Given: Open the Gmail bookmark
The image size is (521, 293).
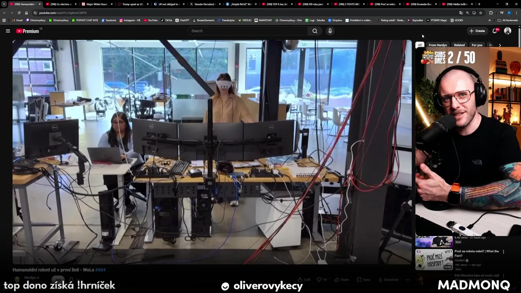Looking at the screenshot, I should [17, 20].
